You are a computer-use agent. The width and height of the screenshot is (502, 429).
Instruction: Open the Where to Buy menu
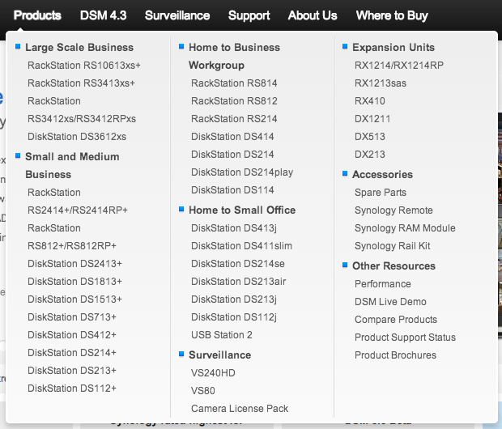[x=392, y=15]
